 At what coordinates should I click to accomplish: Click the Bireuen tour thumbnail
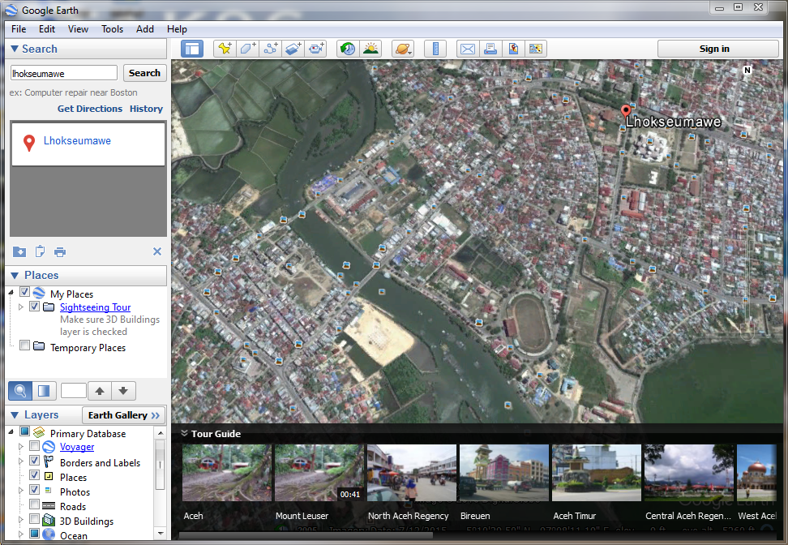click(503, 473)
